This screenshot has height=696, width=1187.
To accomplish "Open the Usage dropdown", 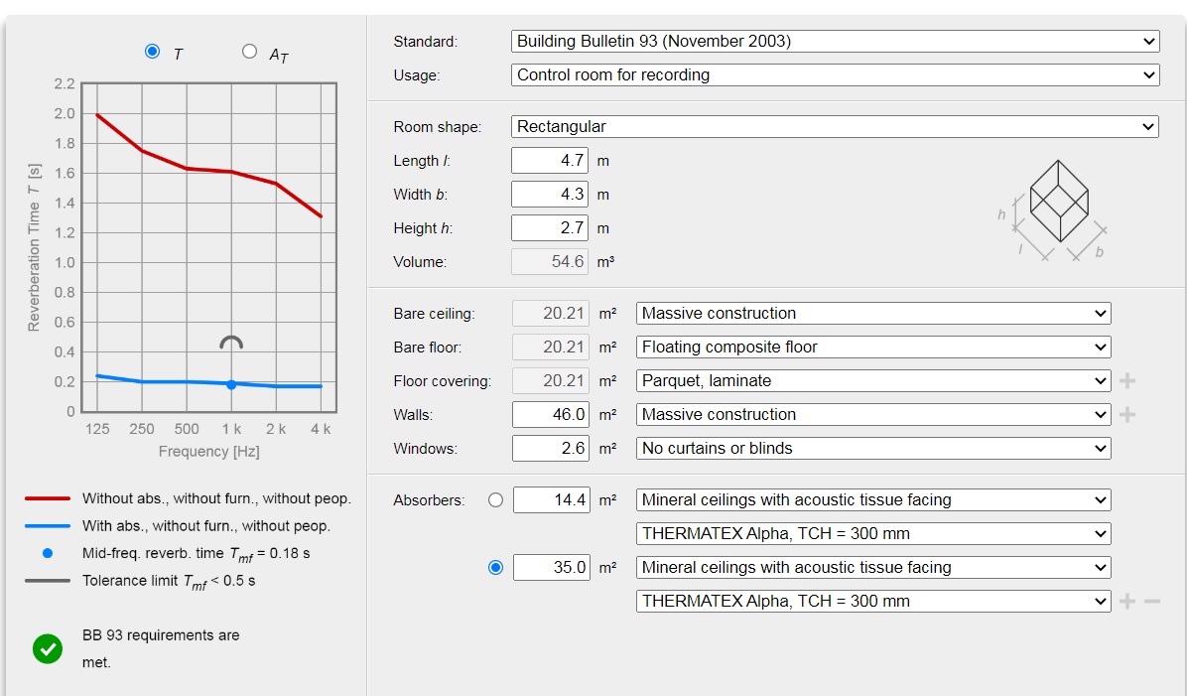I will tap(835, 75).
